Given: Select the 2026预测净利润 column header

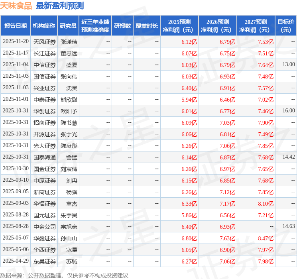Looking at the screenshot, I should [218, 26].
